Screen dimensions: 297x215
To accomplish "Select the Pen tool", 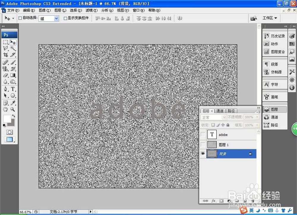I will (5, 89).
